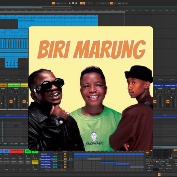
Task: Select the Macro 13 label
Action: point(14,162)
